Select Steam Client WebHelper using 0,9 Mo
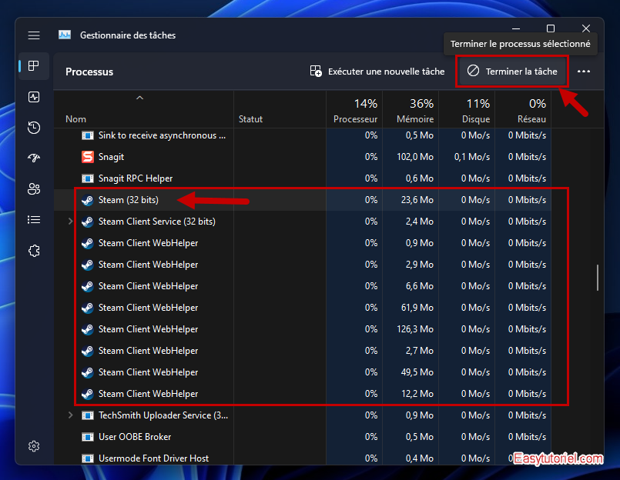Viewport: 620px width, 480px height. (x=303, y=243)
